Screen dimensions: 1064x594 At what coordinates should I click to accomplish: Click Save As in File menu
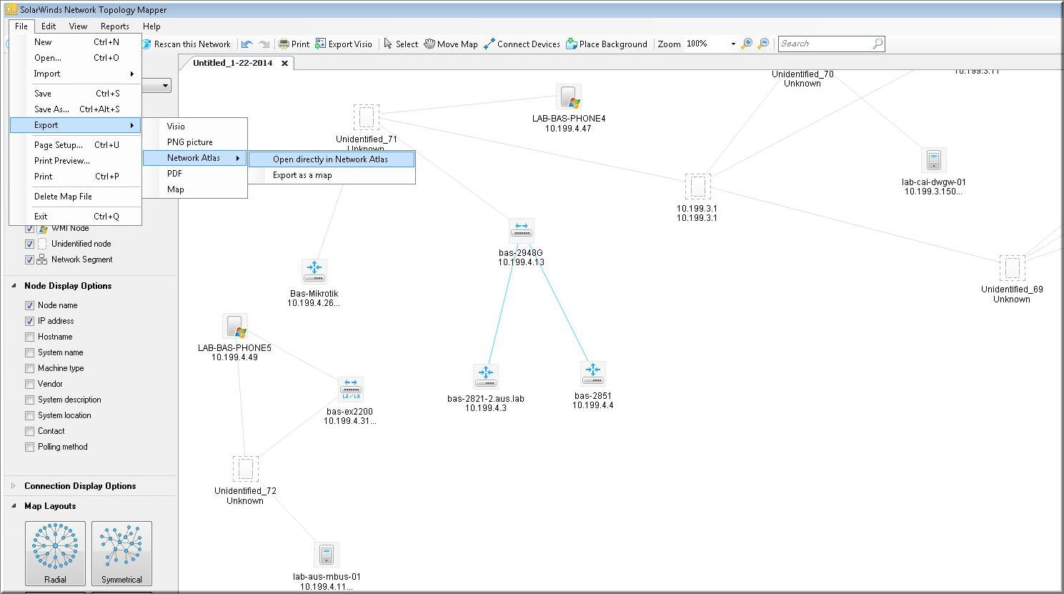[76, 109]
